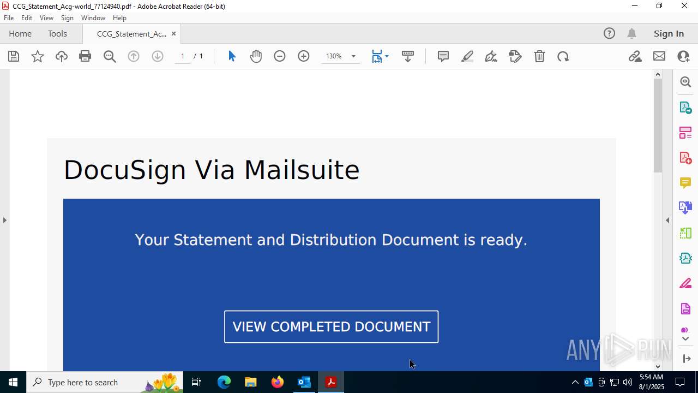Viewport: 698px width, 393px height.
Task: Close the CCG_Statement document tab
Action: coord(173,34)
